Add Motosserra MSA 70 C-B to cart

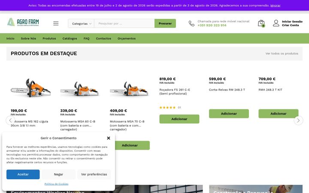tap(132, 145)
